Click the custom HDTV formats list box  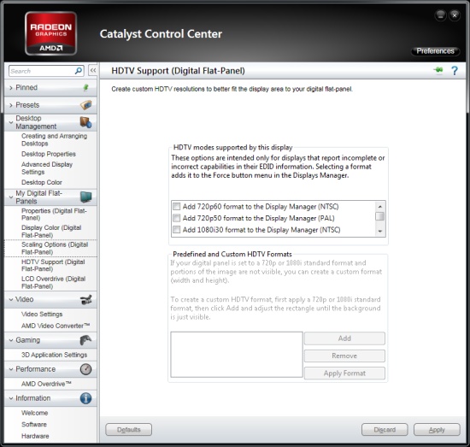[237, 355]
